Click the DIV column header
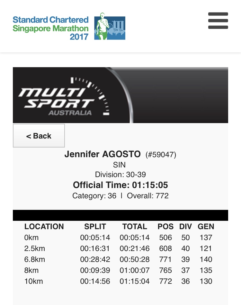The image size is (241, 305). click(185, 226)
